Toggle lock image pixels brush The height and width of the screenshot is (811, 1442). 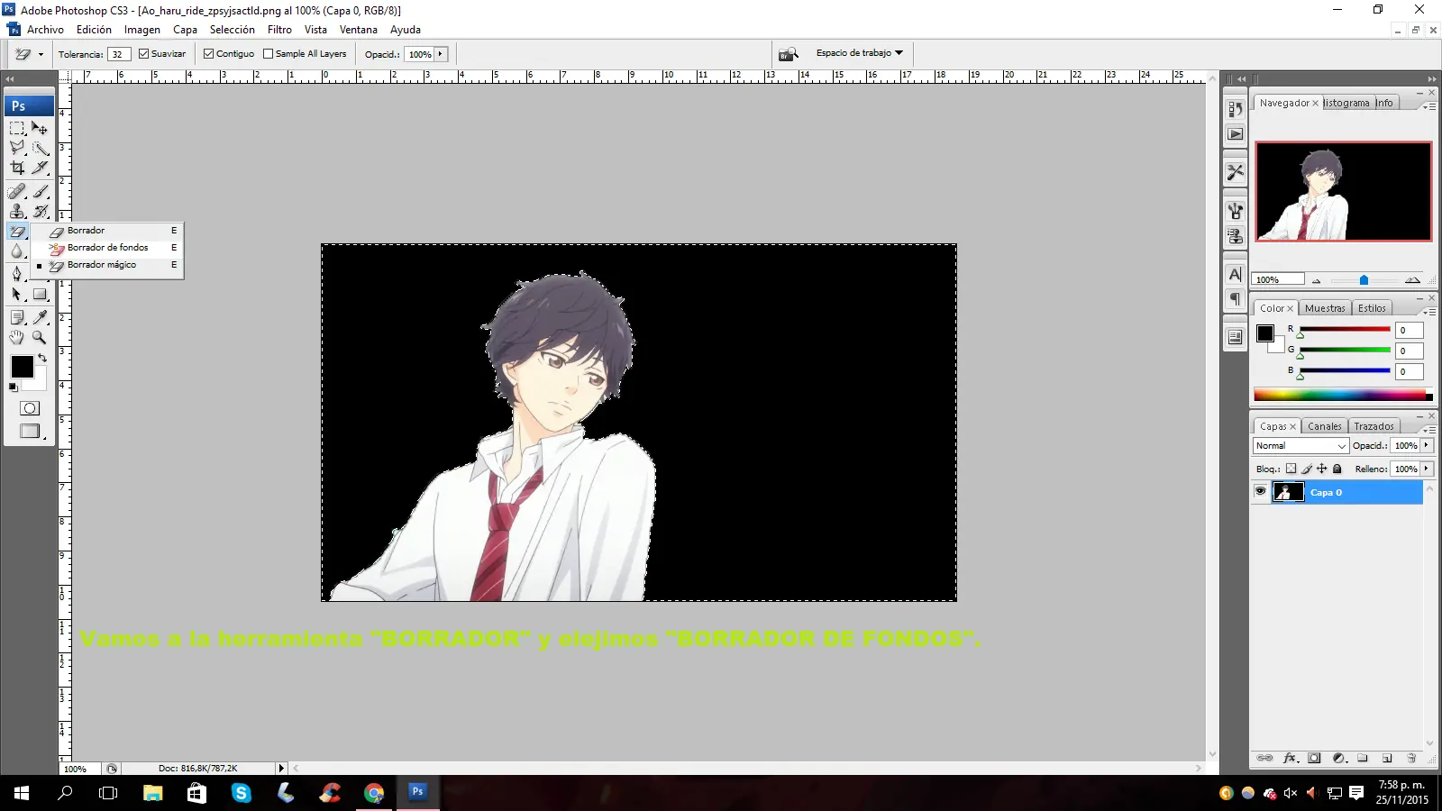(x=1306, y=469)
